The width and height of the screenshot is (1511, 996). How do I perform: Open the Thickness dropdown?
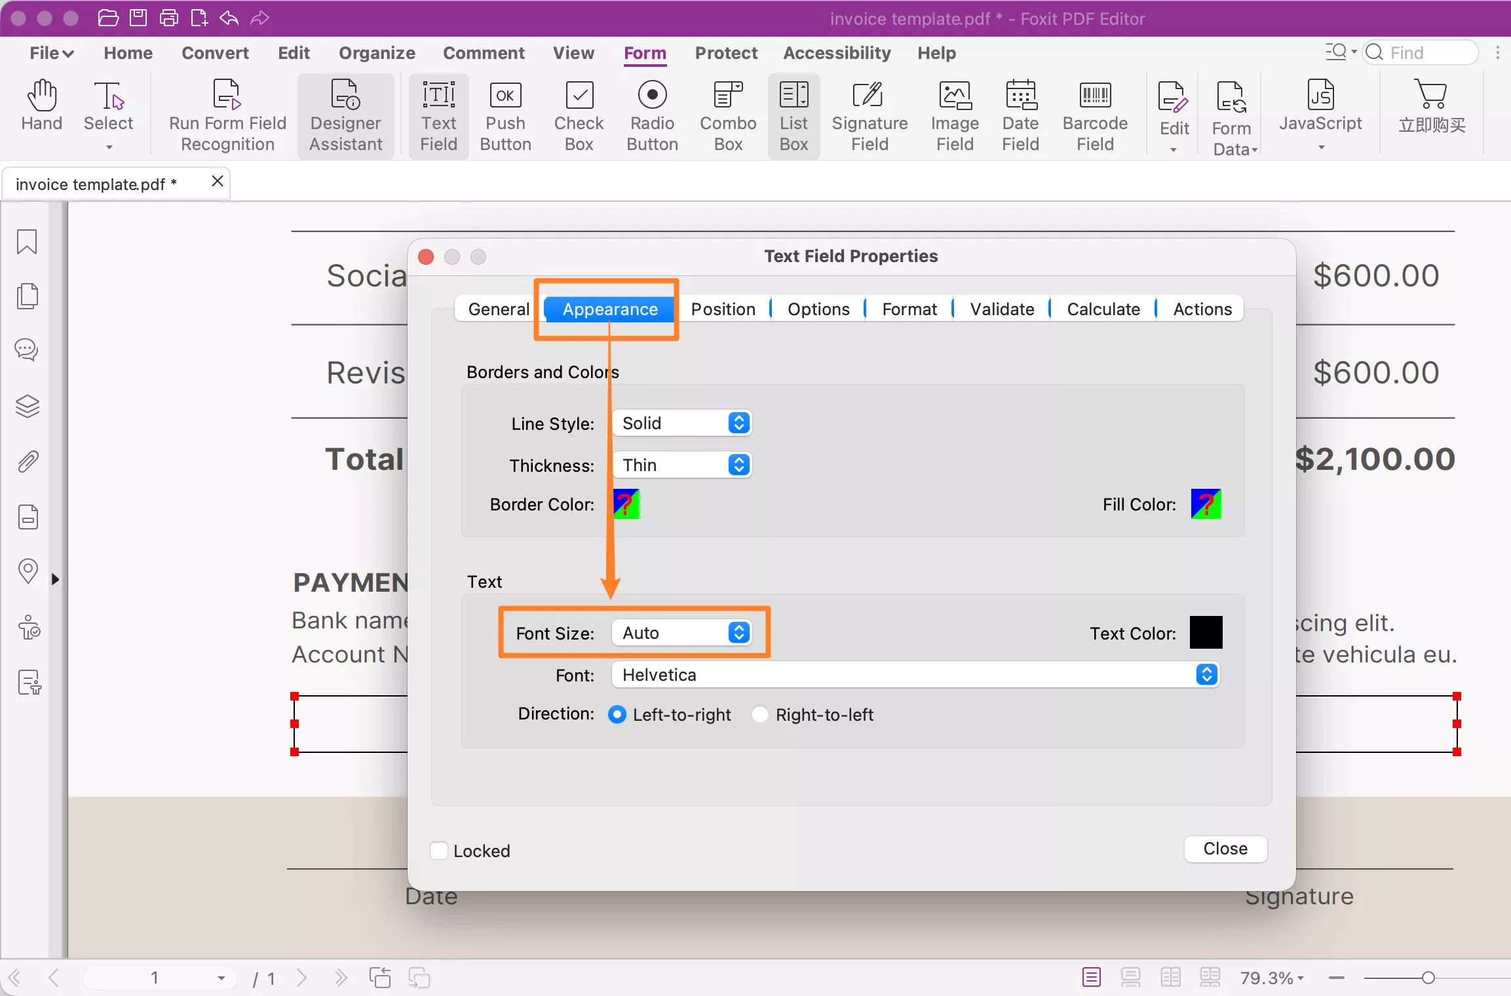(681, 465)
